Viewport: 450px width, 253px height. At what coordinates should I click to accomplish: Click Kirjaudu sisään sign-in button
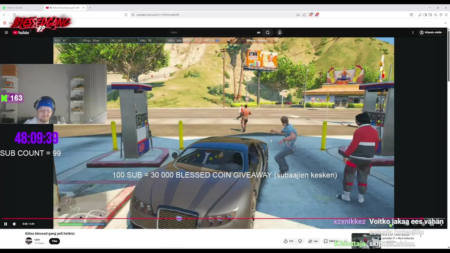(x=431, y=32)
